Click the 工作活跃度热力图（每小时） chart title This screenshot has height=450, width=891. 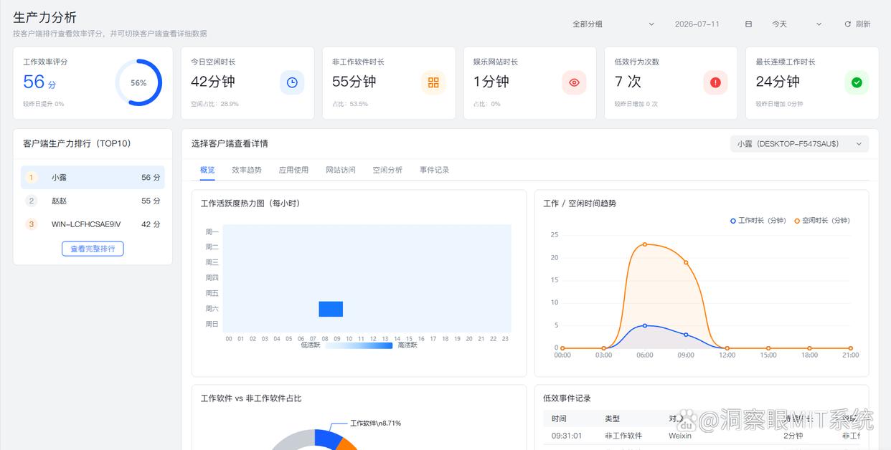(x=250, y=204)
